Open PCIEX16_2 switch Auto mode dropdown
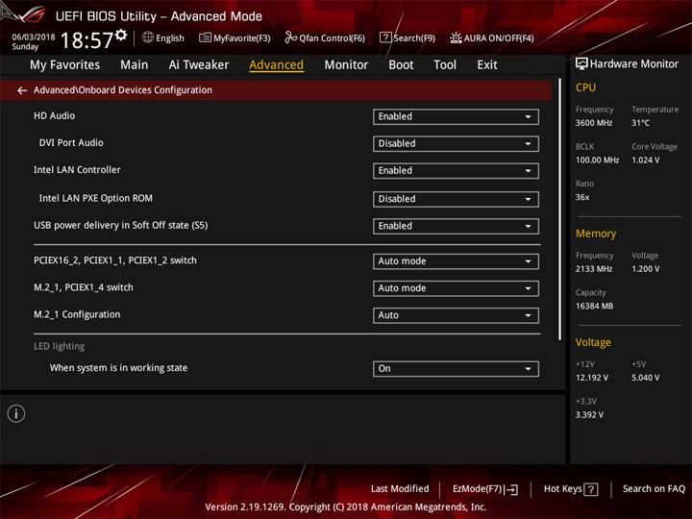The width and height of the screenshot is (692, 519). coord(456,261)
